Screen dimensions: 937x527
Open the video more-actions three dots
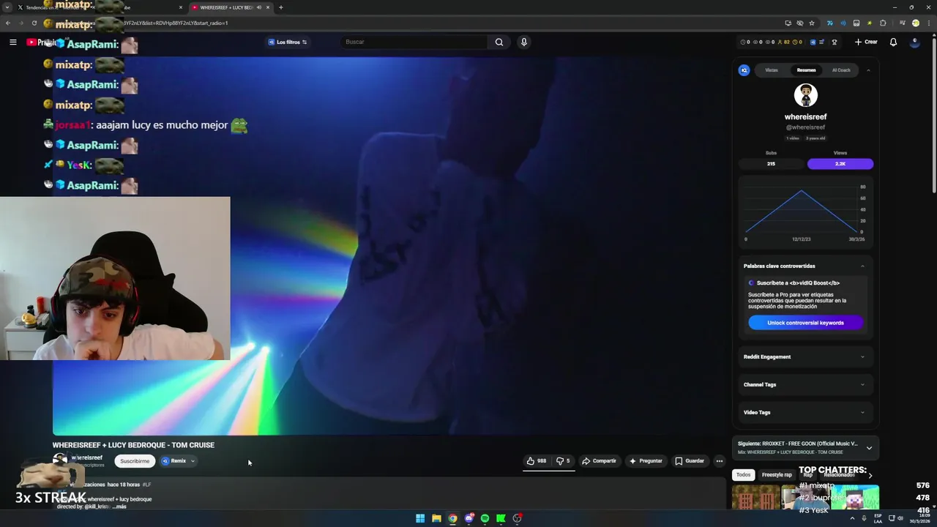tap(720, 461)
